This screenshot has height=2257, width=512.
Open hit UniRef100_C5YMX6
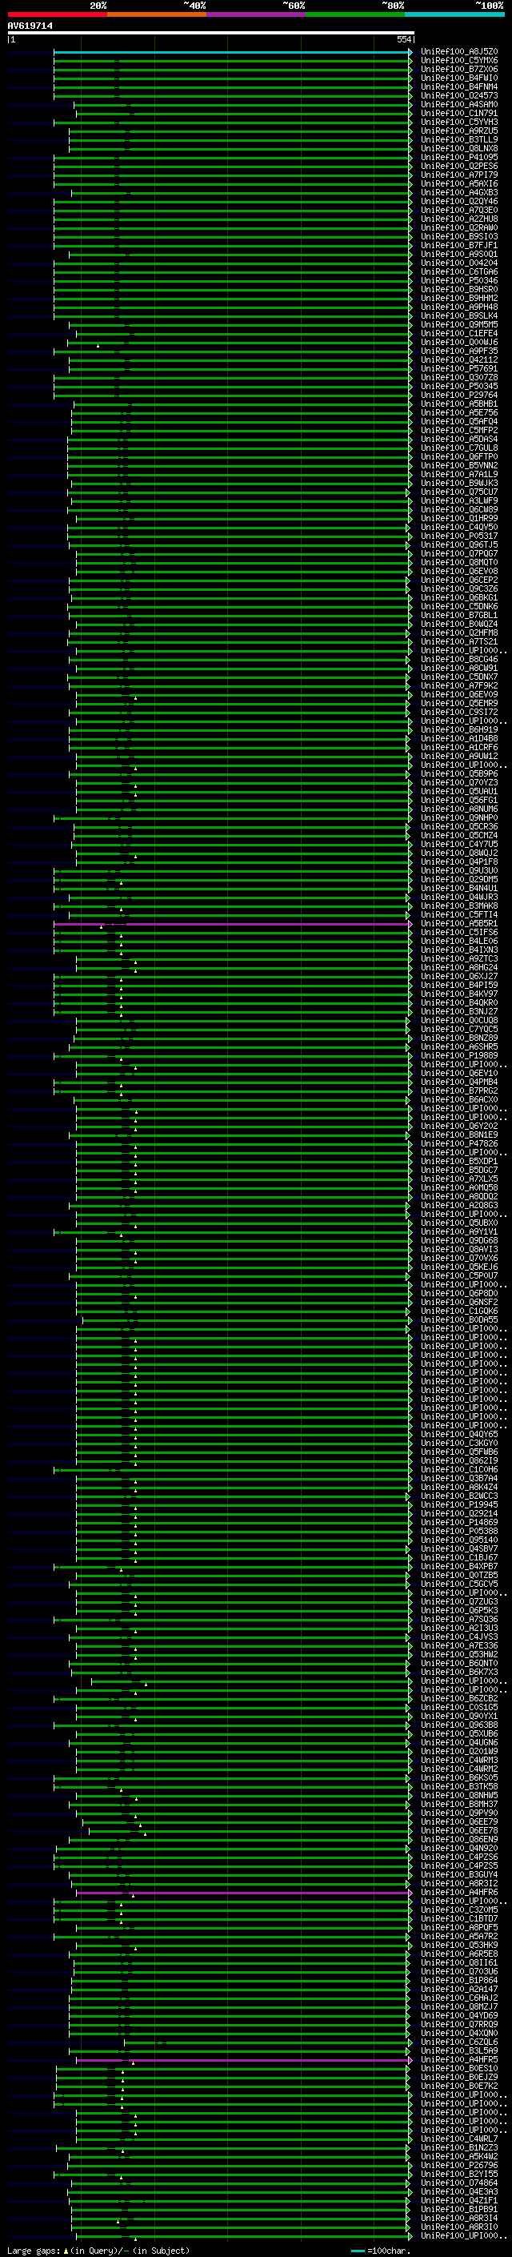(x=459, y=61)
